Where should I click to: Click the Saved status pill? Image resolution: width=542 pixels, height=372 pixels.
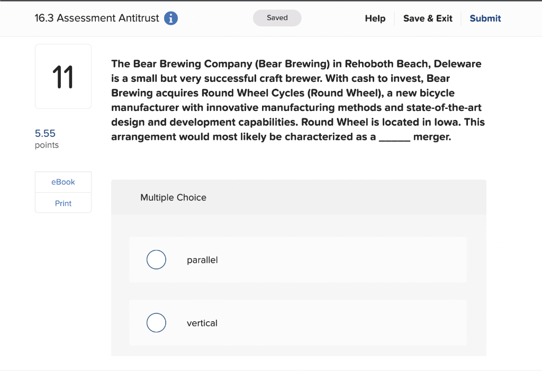pyautogui.click(x=277, y=17)
